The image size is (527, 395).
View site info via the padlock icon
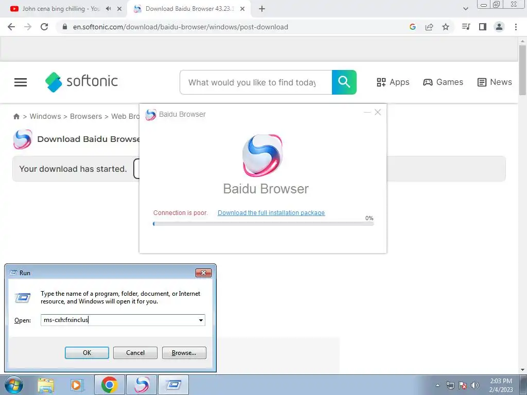[65, 27]
